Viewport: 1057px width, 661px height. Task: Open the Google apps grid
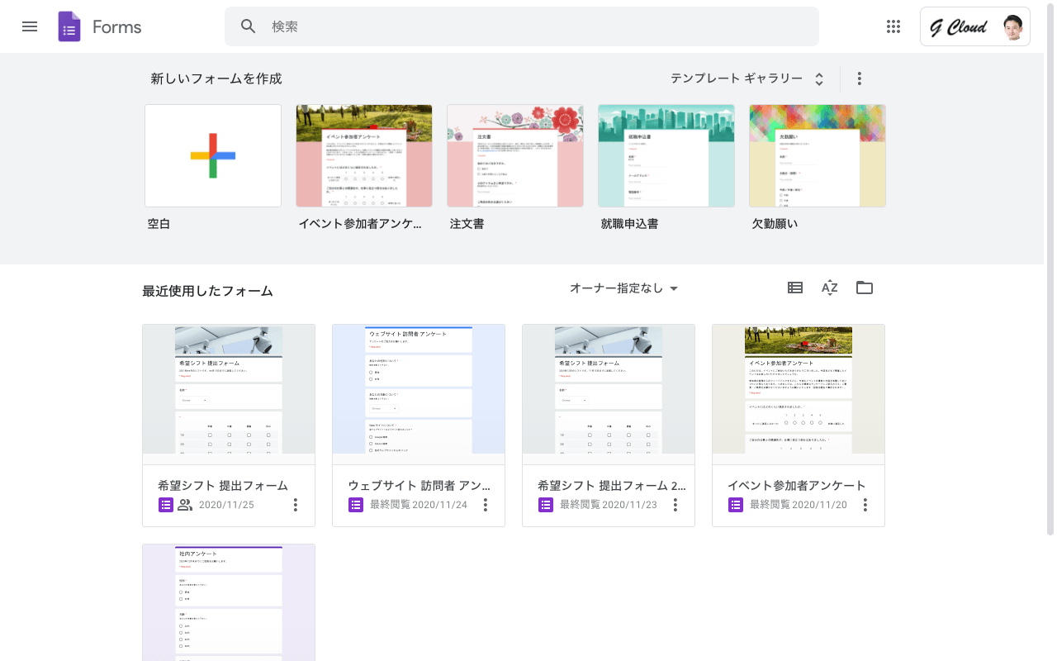coord(893,26)
